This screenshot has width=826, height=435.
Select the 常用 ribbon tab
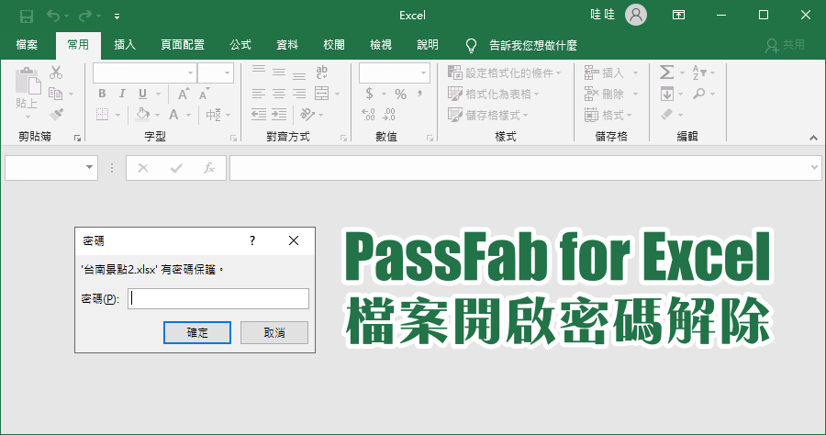(x=78, y=45)
